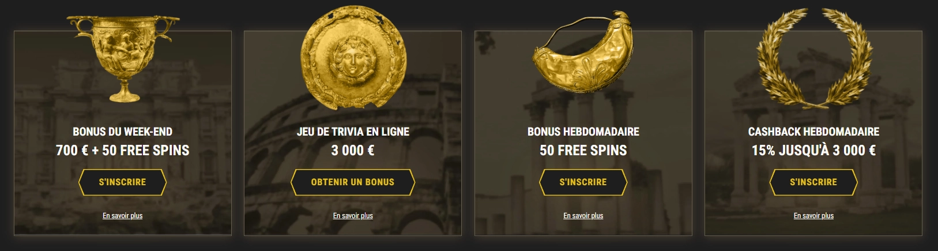Viewport: 938px width, 251px height.
Task: Select the JEU DE TRIVIA EN LIGNE heading
Action: tap(353, 132)
